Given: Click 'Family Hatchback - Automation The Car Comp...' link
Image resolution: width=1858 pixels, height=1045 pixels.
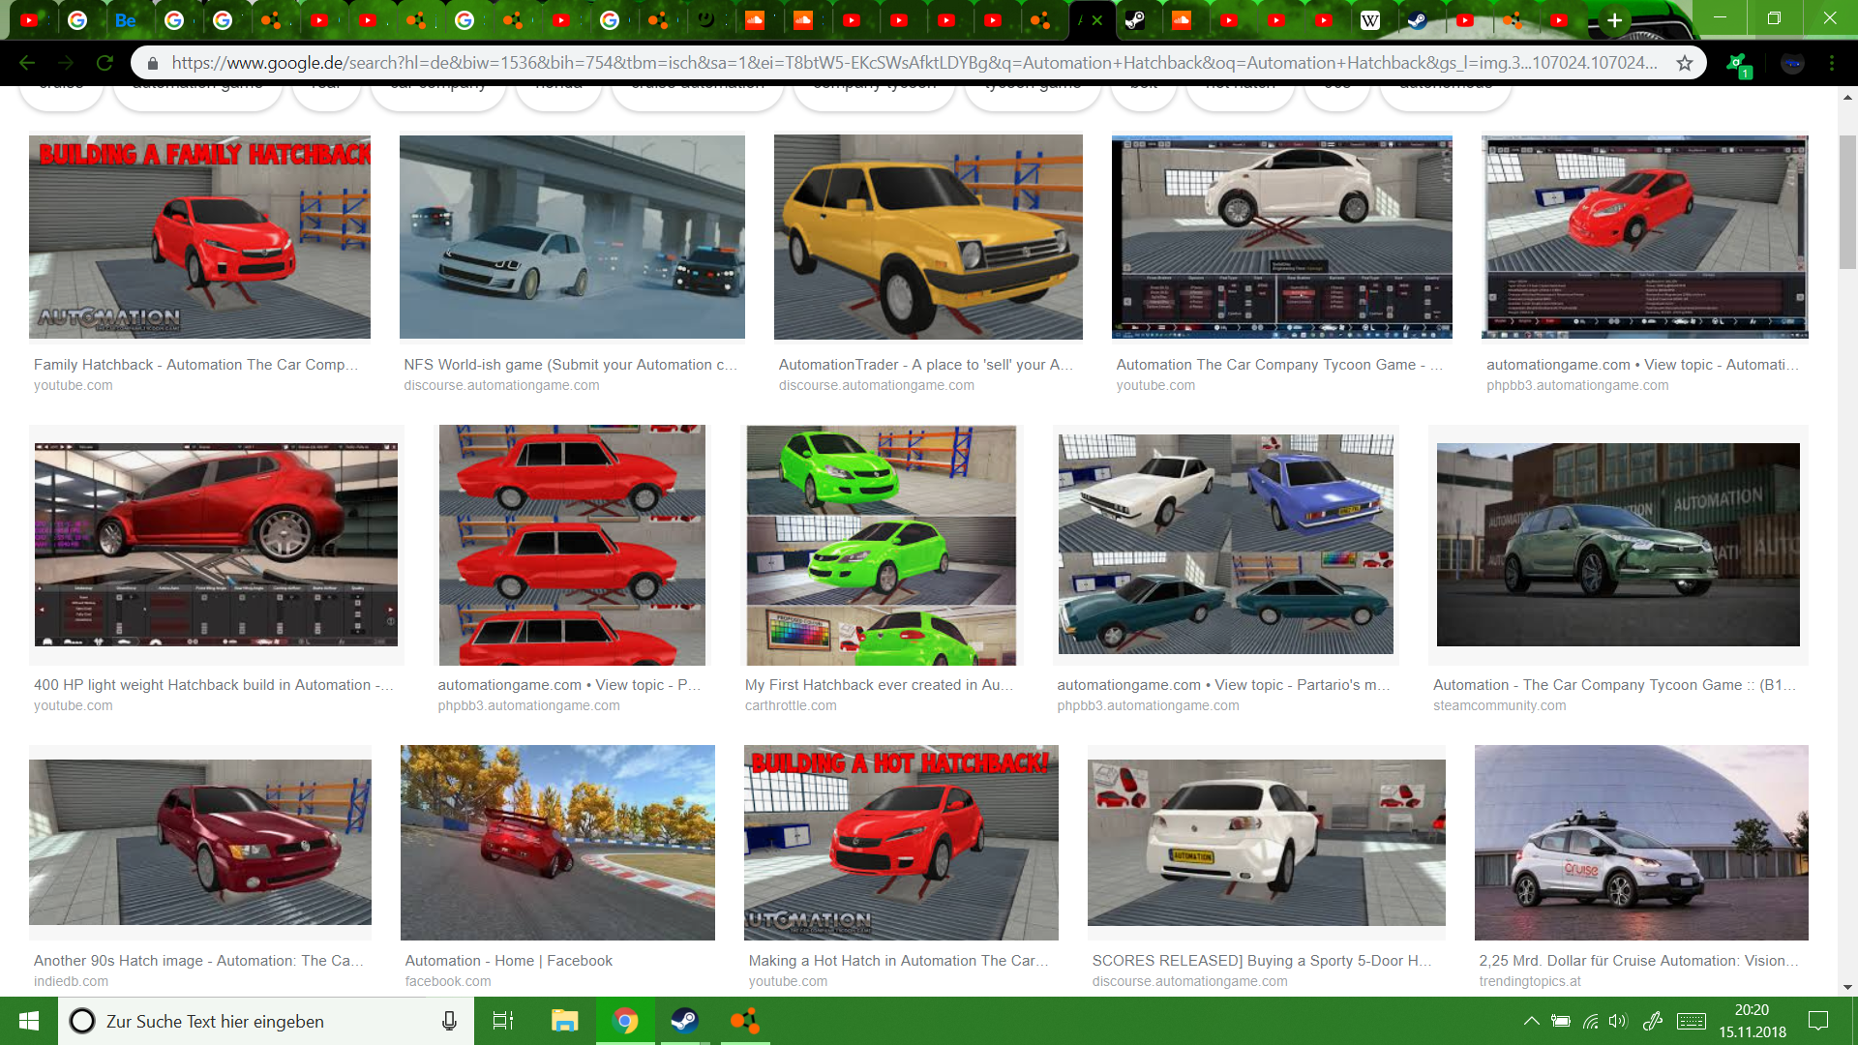Looking at the screenshot, I should (x=196, y=365).
